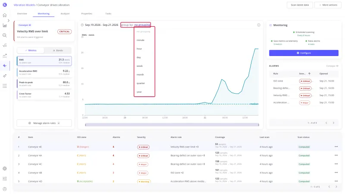Select the Acceleration RMS metric card
The width and height of the screenshot is (345, 194).
[x=44, y=72]
